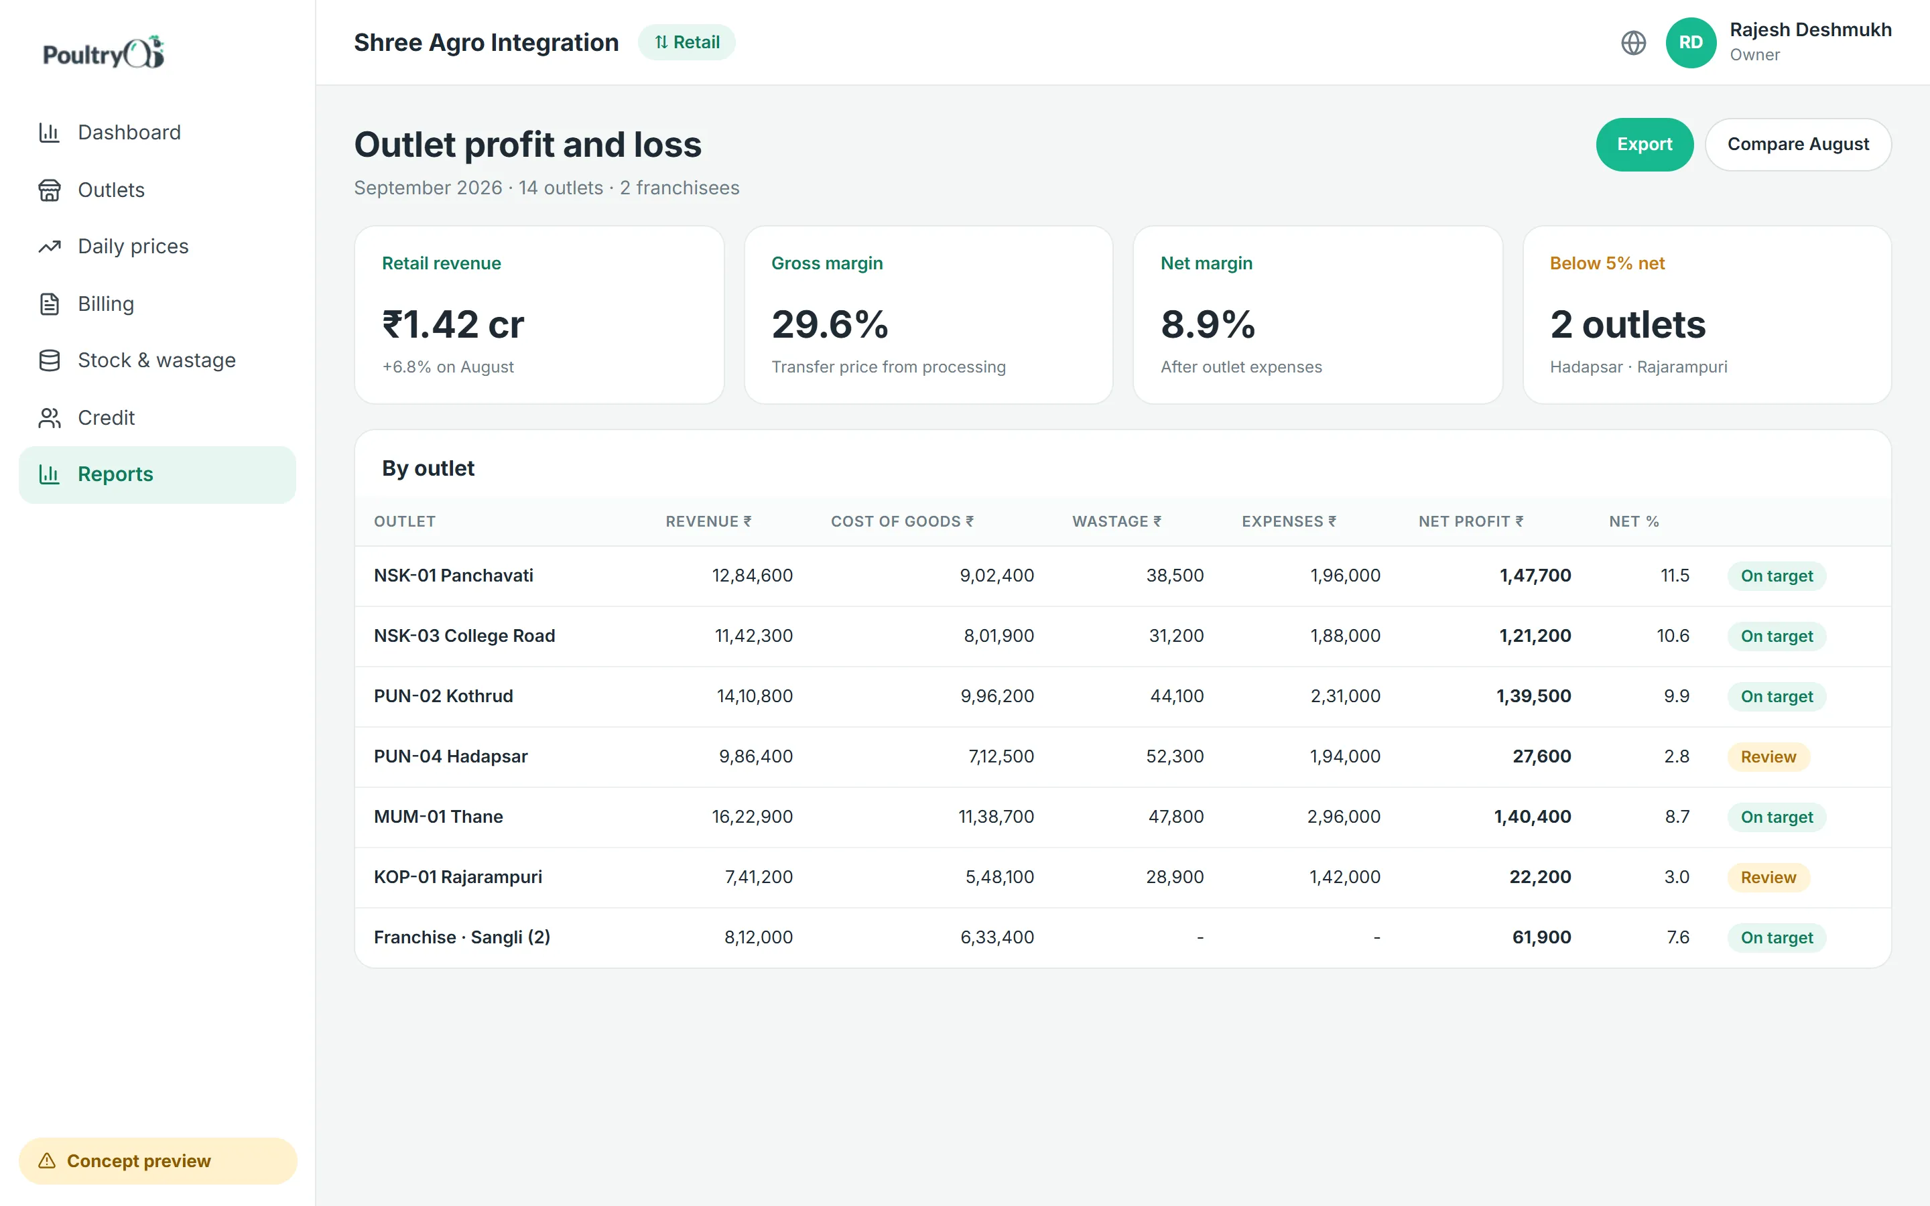Navigate to Credit page
The width and height of the screenshot is (1930, 1206).
pyautogui.click(x=157, y=418)
